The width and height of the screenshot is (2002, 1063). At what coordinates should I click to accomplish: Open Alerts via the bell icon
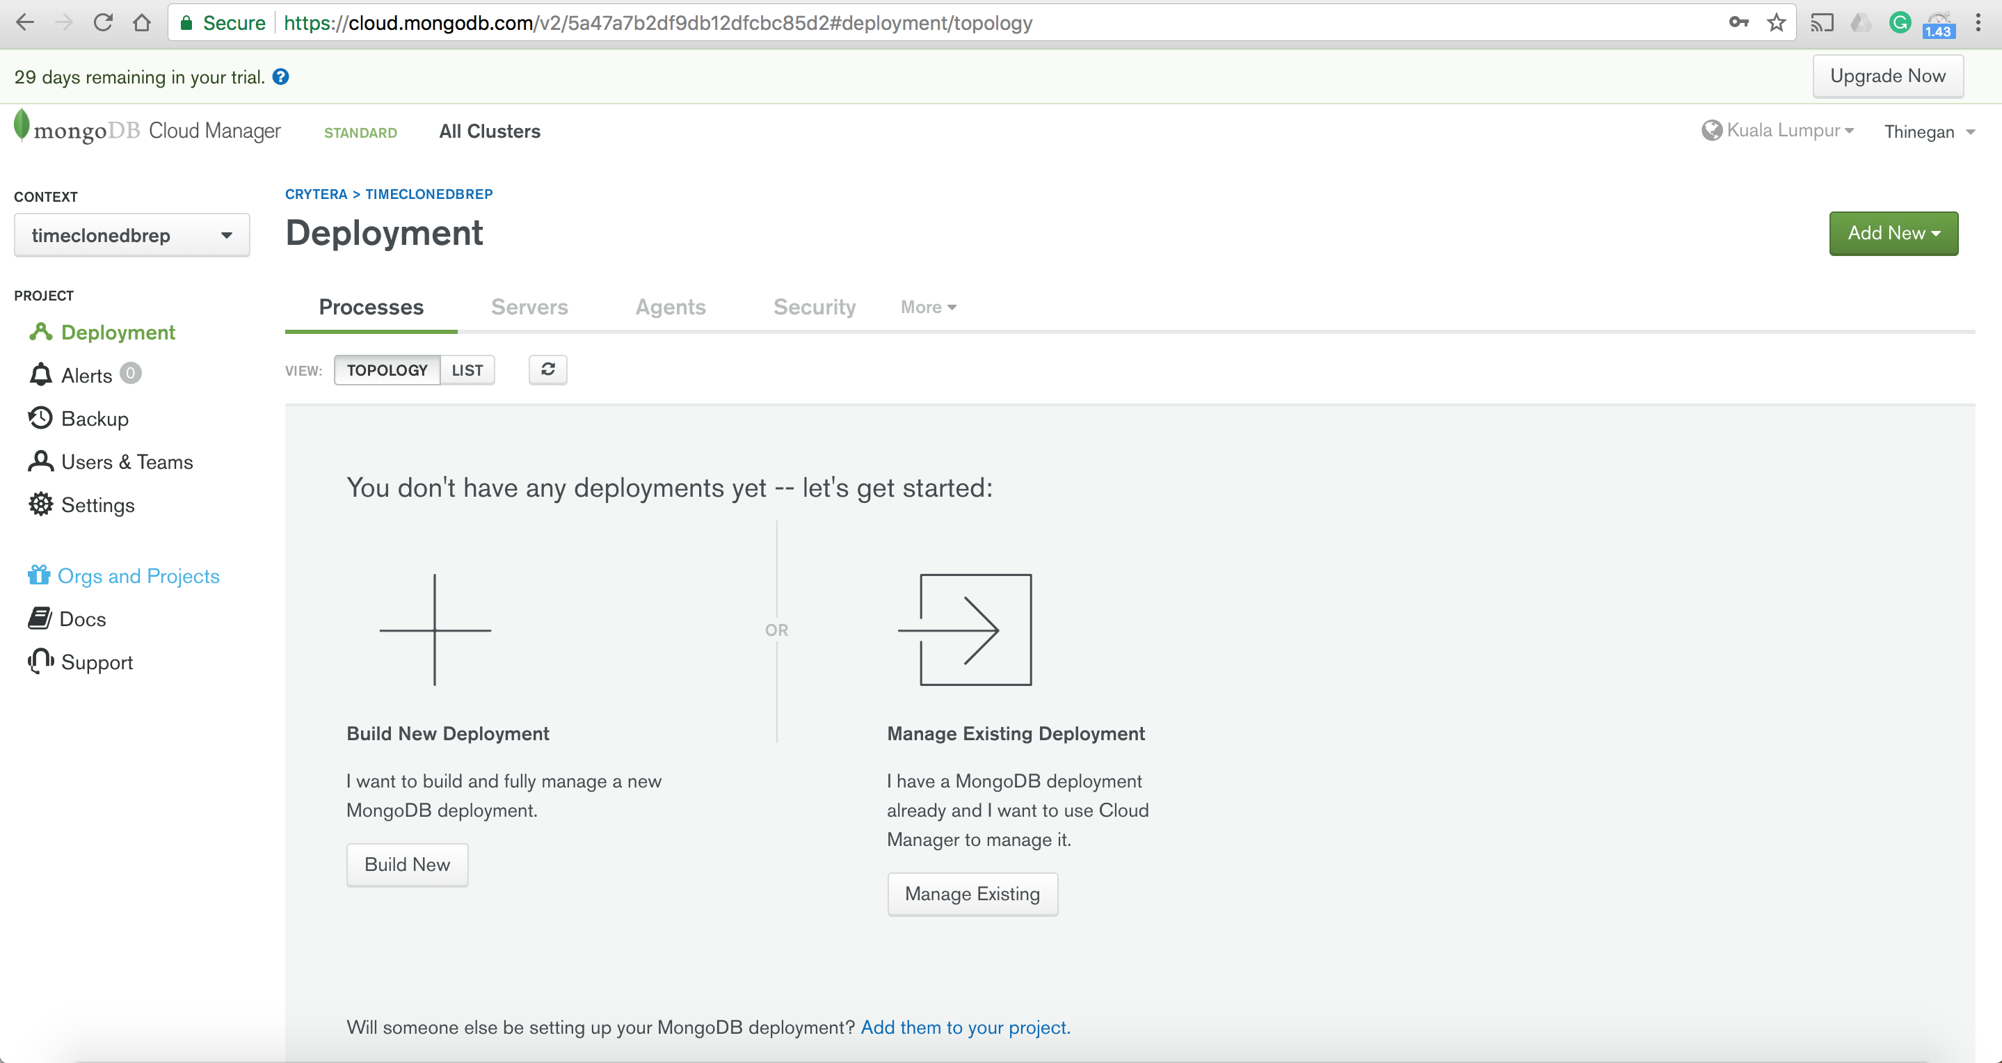point(40,375)
